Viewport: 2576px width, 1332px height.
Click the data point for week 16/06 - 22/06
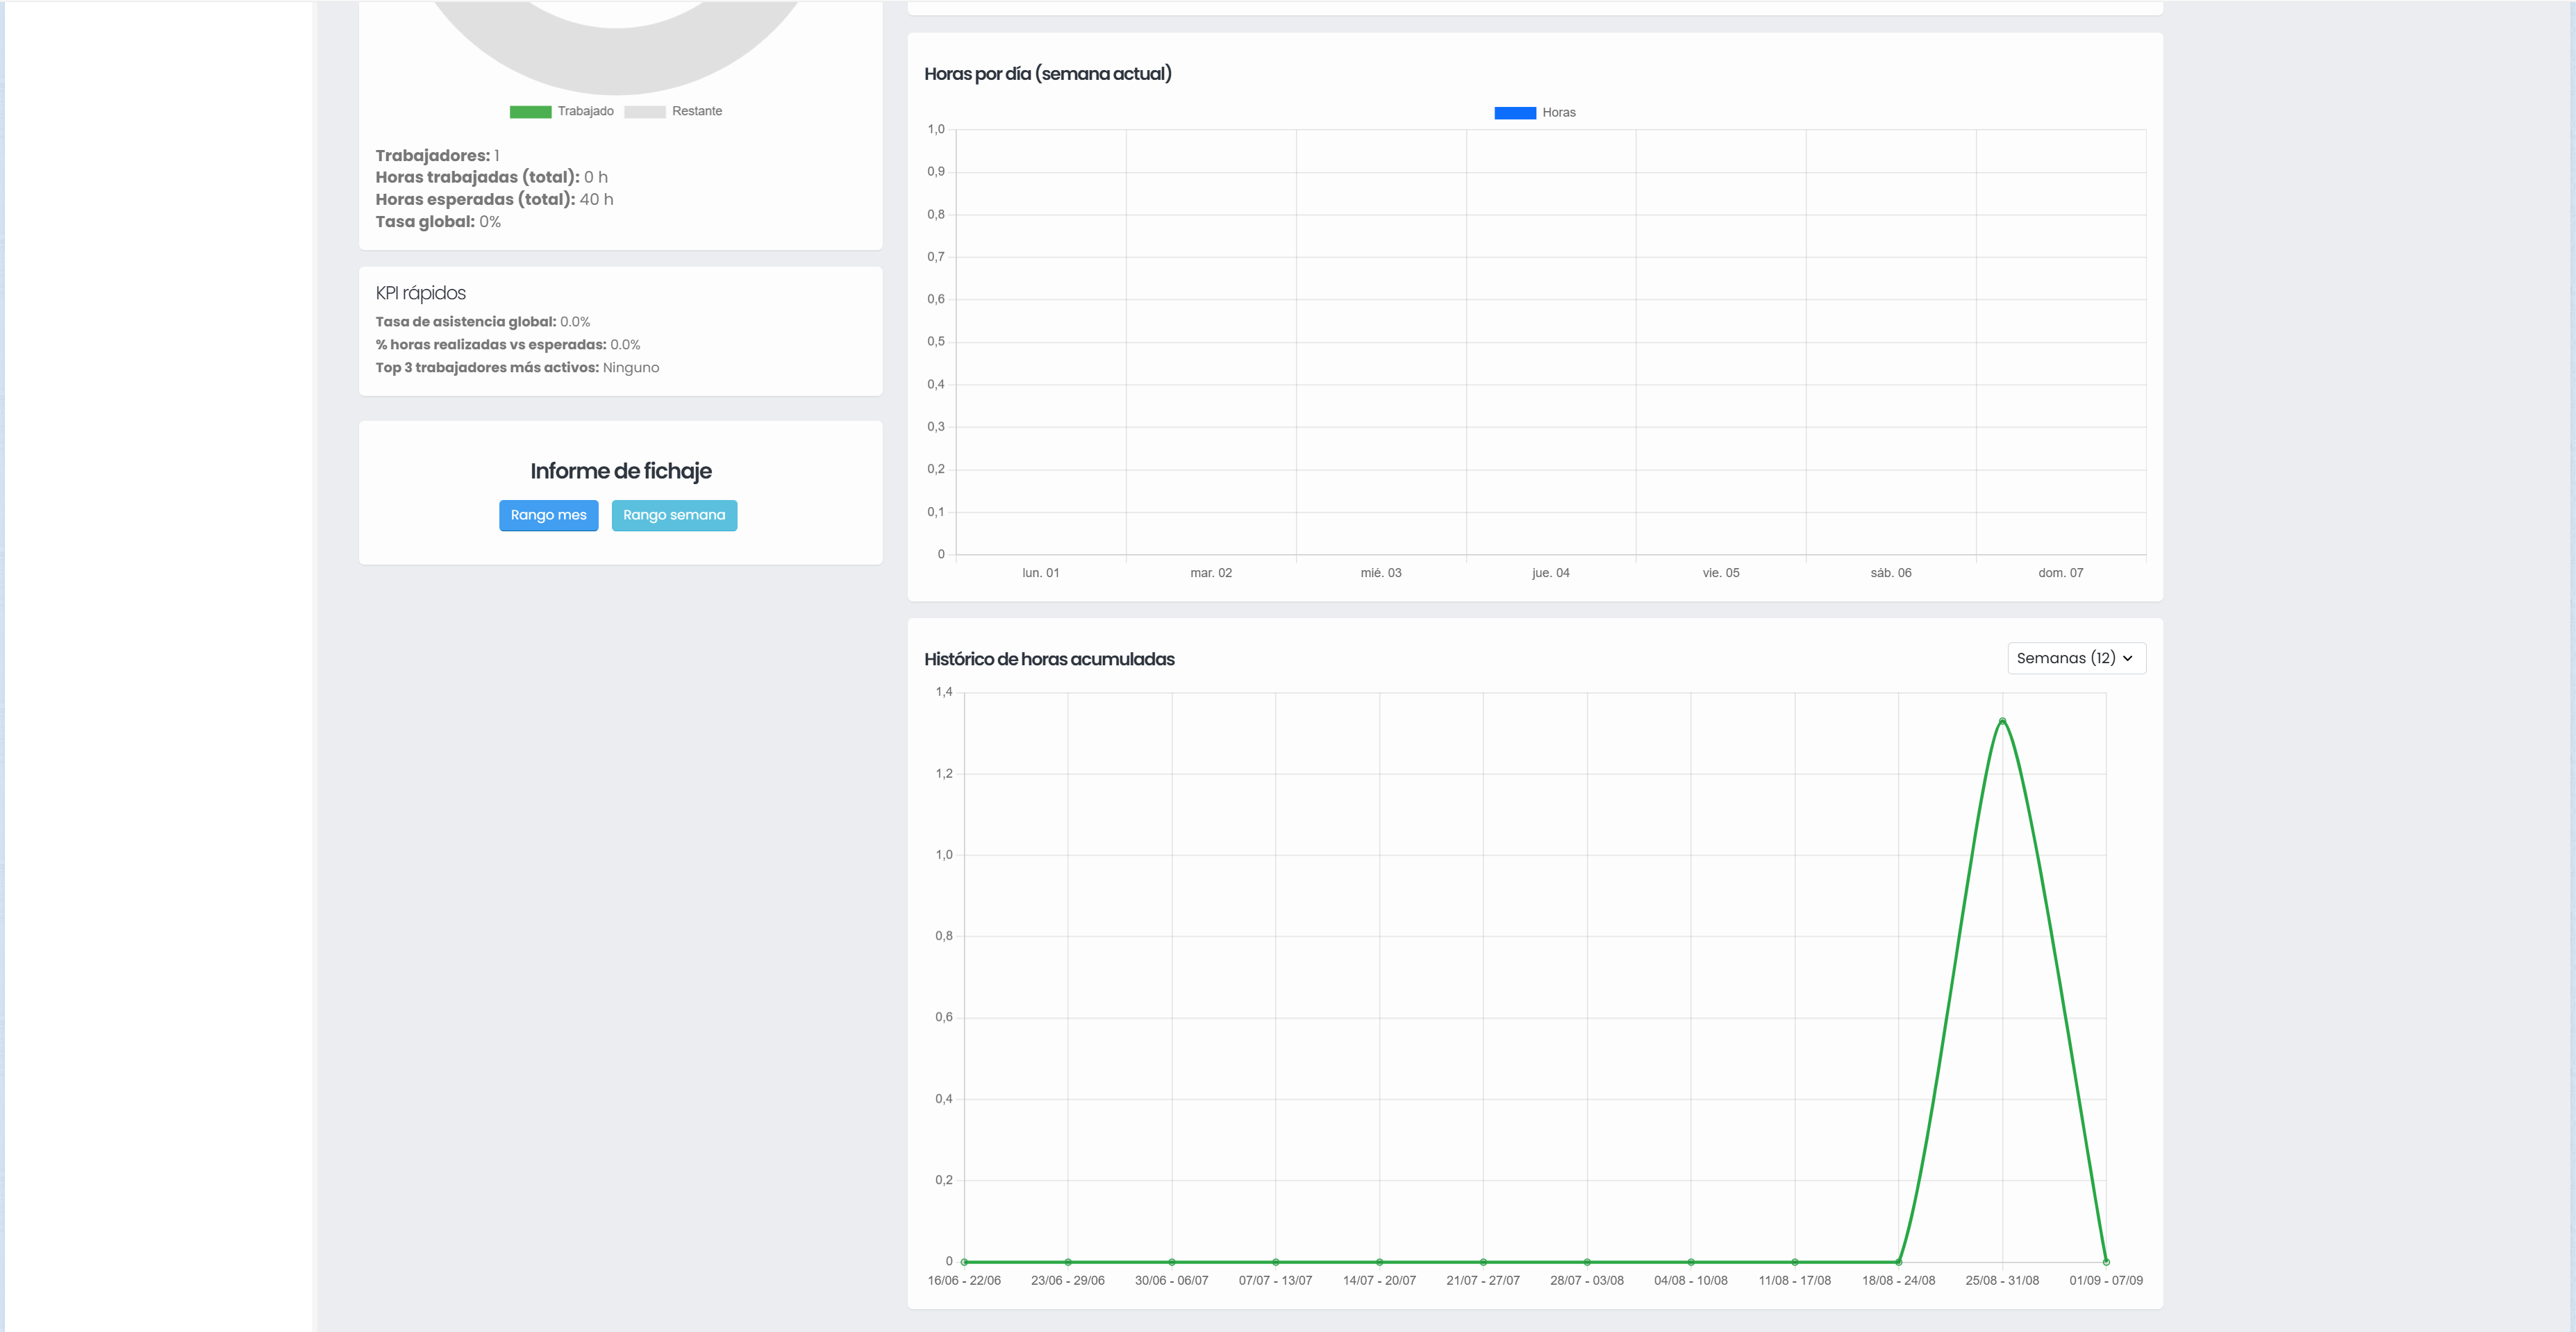click(964, 1262)
